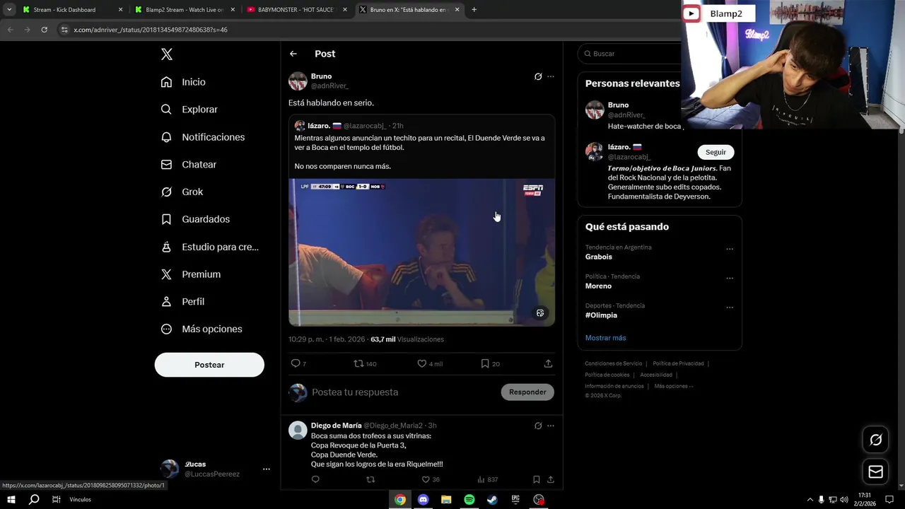Open Estudio para creadores item

(x=209, y=247)
